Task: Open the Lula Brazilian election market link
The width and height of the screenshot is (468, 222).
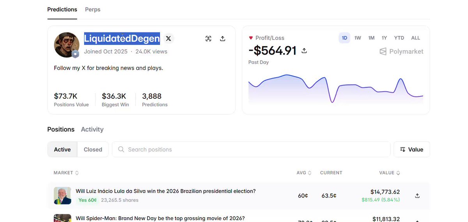Action: (166, 191)
